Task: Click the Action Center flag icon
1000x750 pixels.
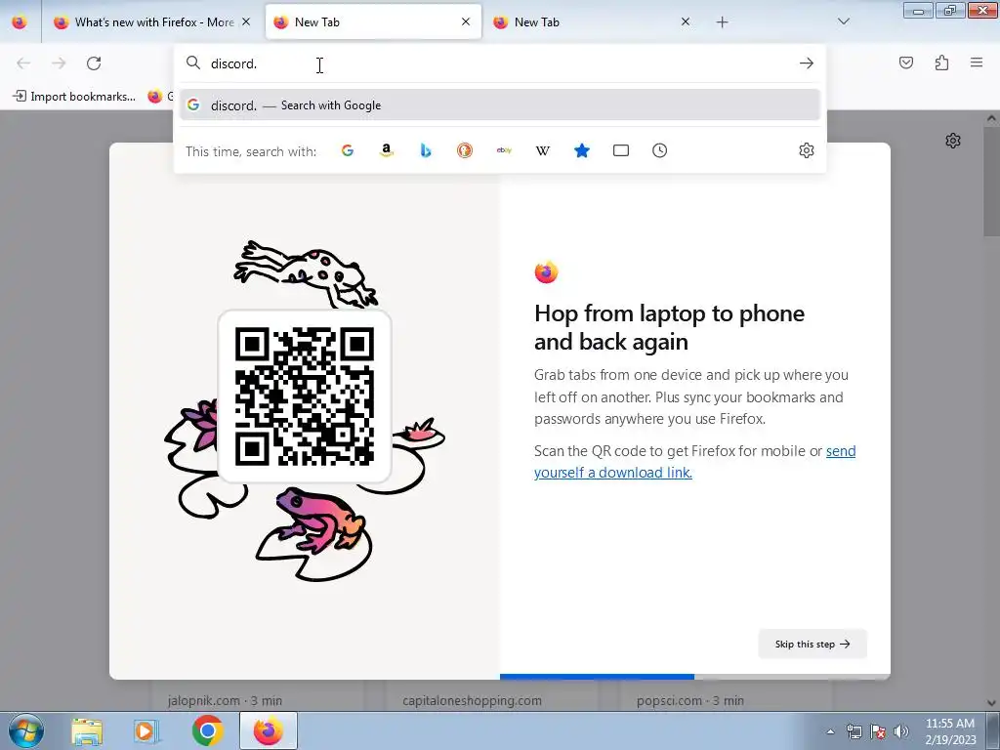Action: click(x=878, y=731)
